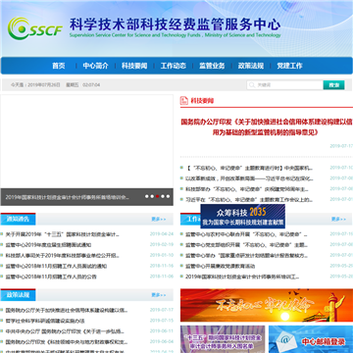The image size is (353, 353).
Task: Open the 工作动态 menu item
Action: point(174,66)
